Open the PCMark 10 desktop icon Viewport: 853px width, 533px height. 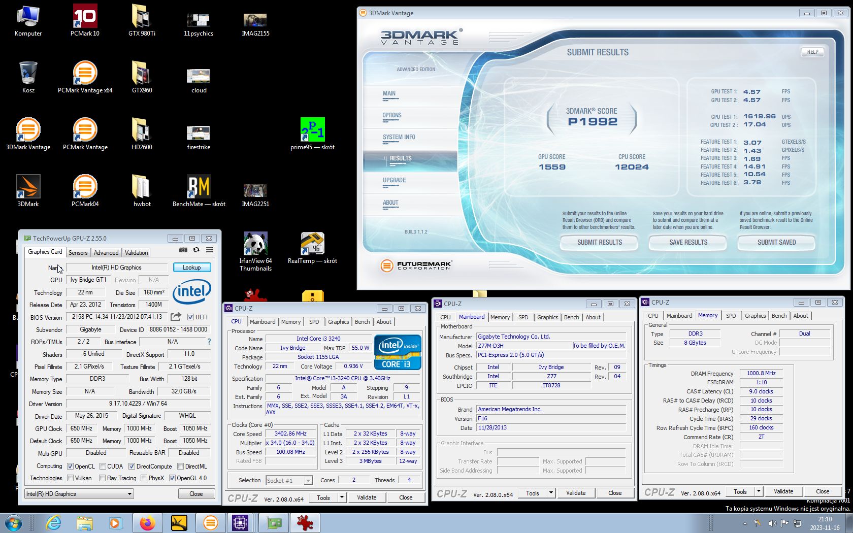pos(85,20)
